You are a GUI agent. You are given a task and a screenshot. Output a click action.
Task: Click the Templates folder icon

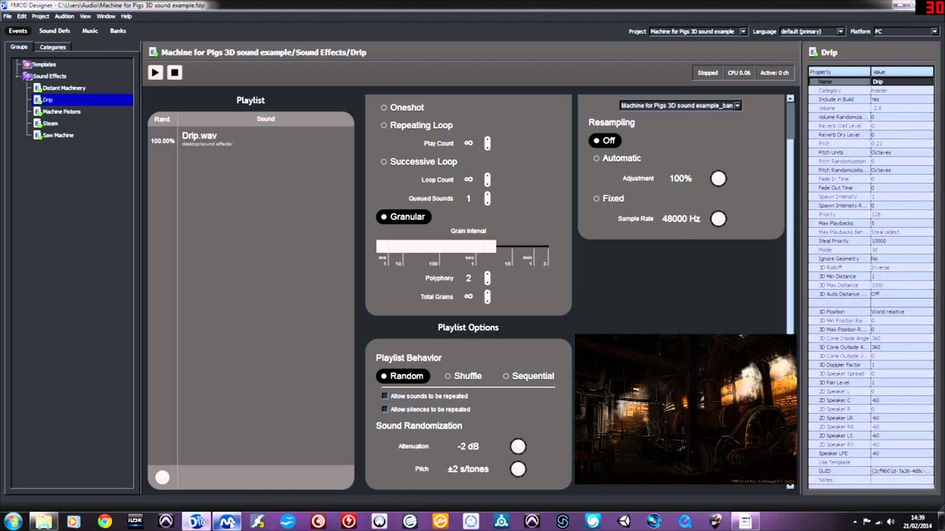[27, 64]
